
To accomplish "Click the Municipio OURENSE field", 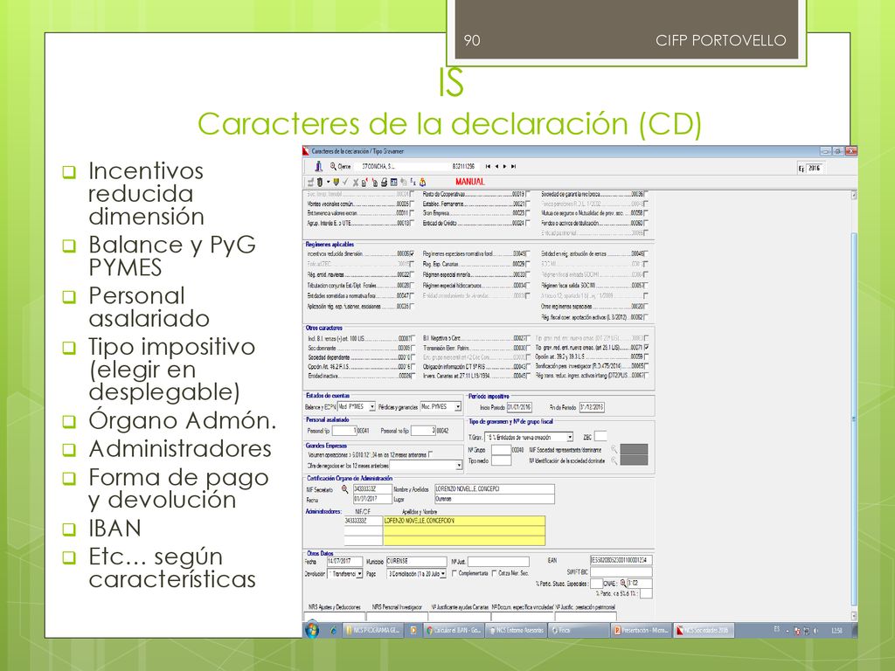I will coord(416,562).
